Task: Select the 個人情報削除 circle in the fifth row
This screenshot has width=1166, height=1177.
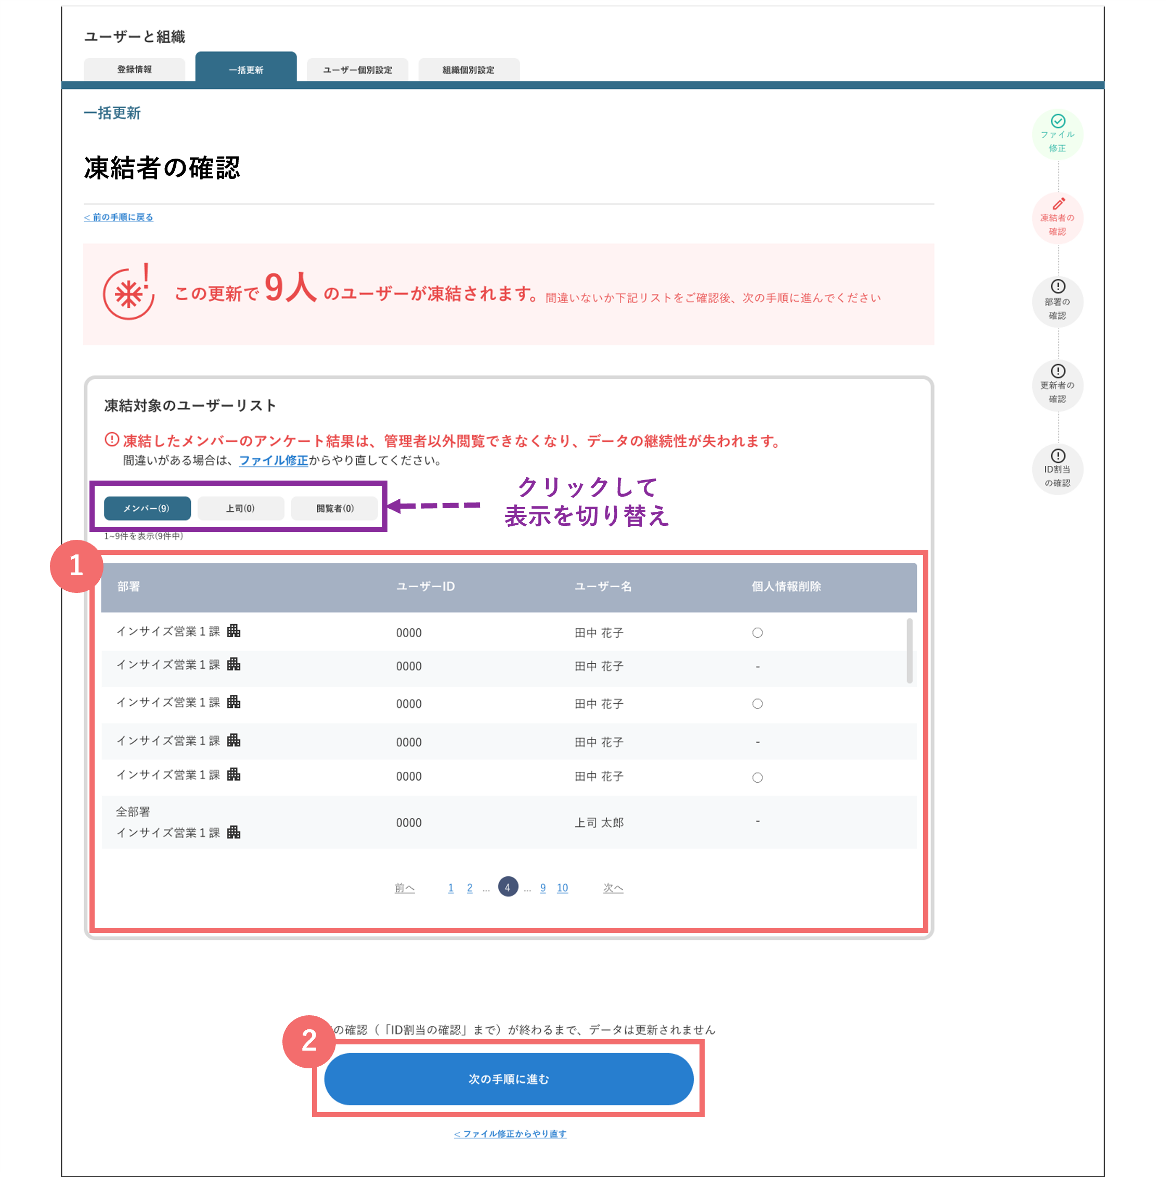Action: click(757, 778)
